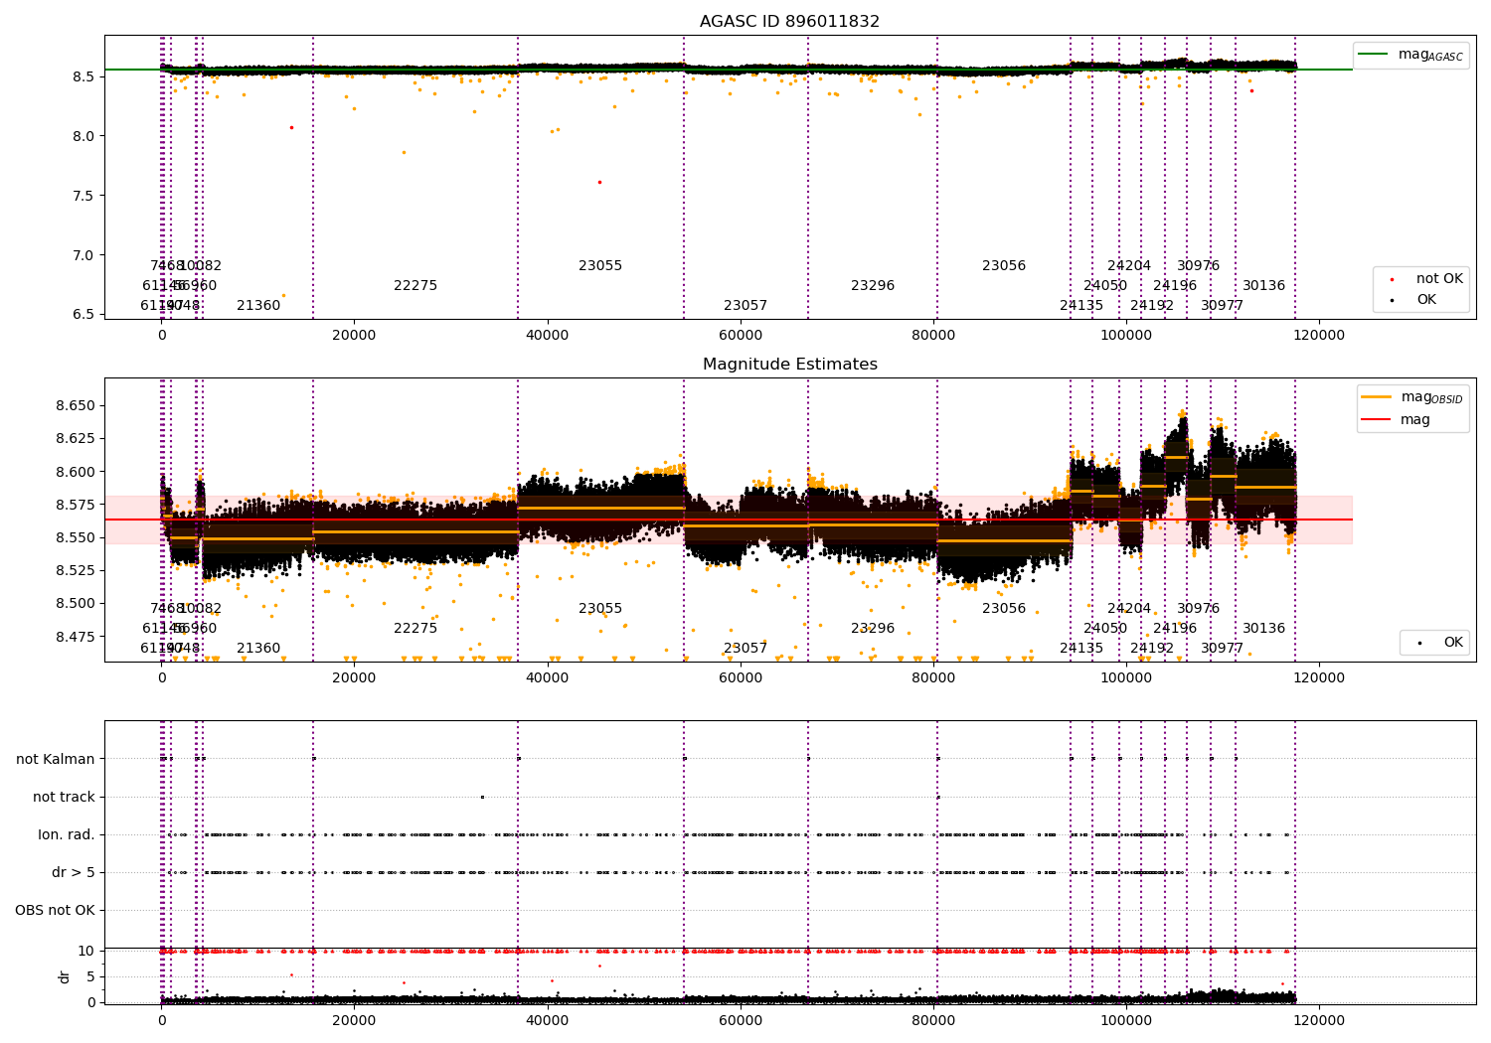
Task: Click the rotated "dr" axis label
Action: click(x=65, y=976)
